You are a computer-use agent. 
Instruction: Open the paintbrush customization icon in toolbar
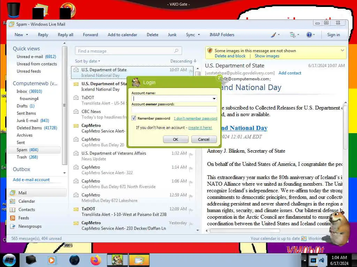pyautogui.click(x=274, y=35)
